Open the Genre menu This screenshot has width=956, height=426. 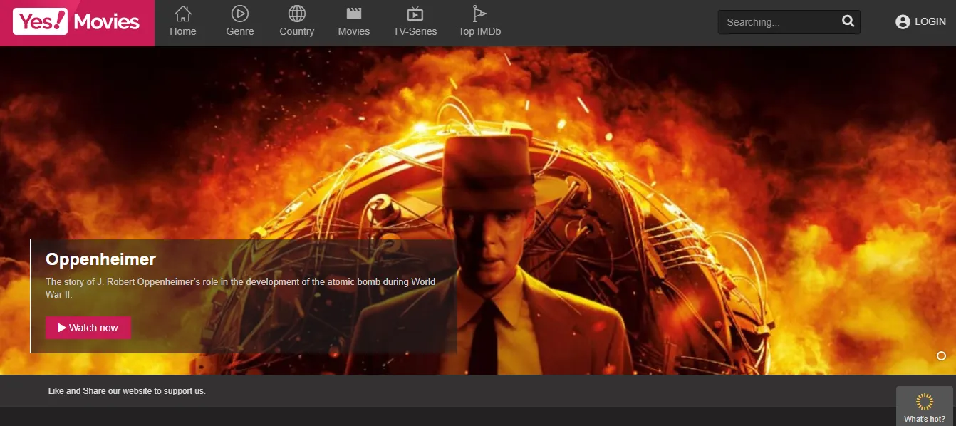(x=240, y=23)
